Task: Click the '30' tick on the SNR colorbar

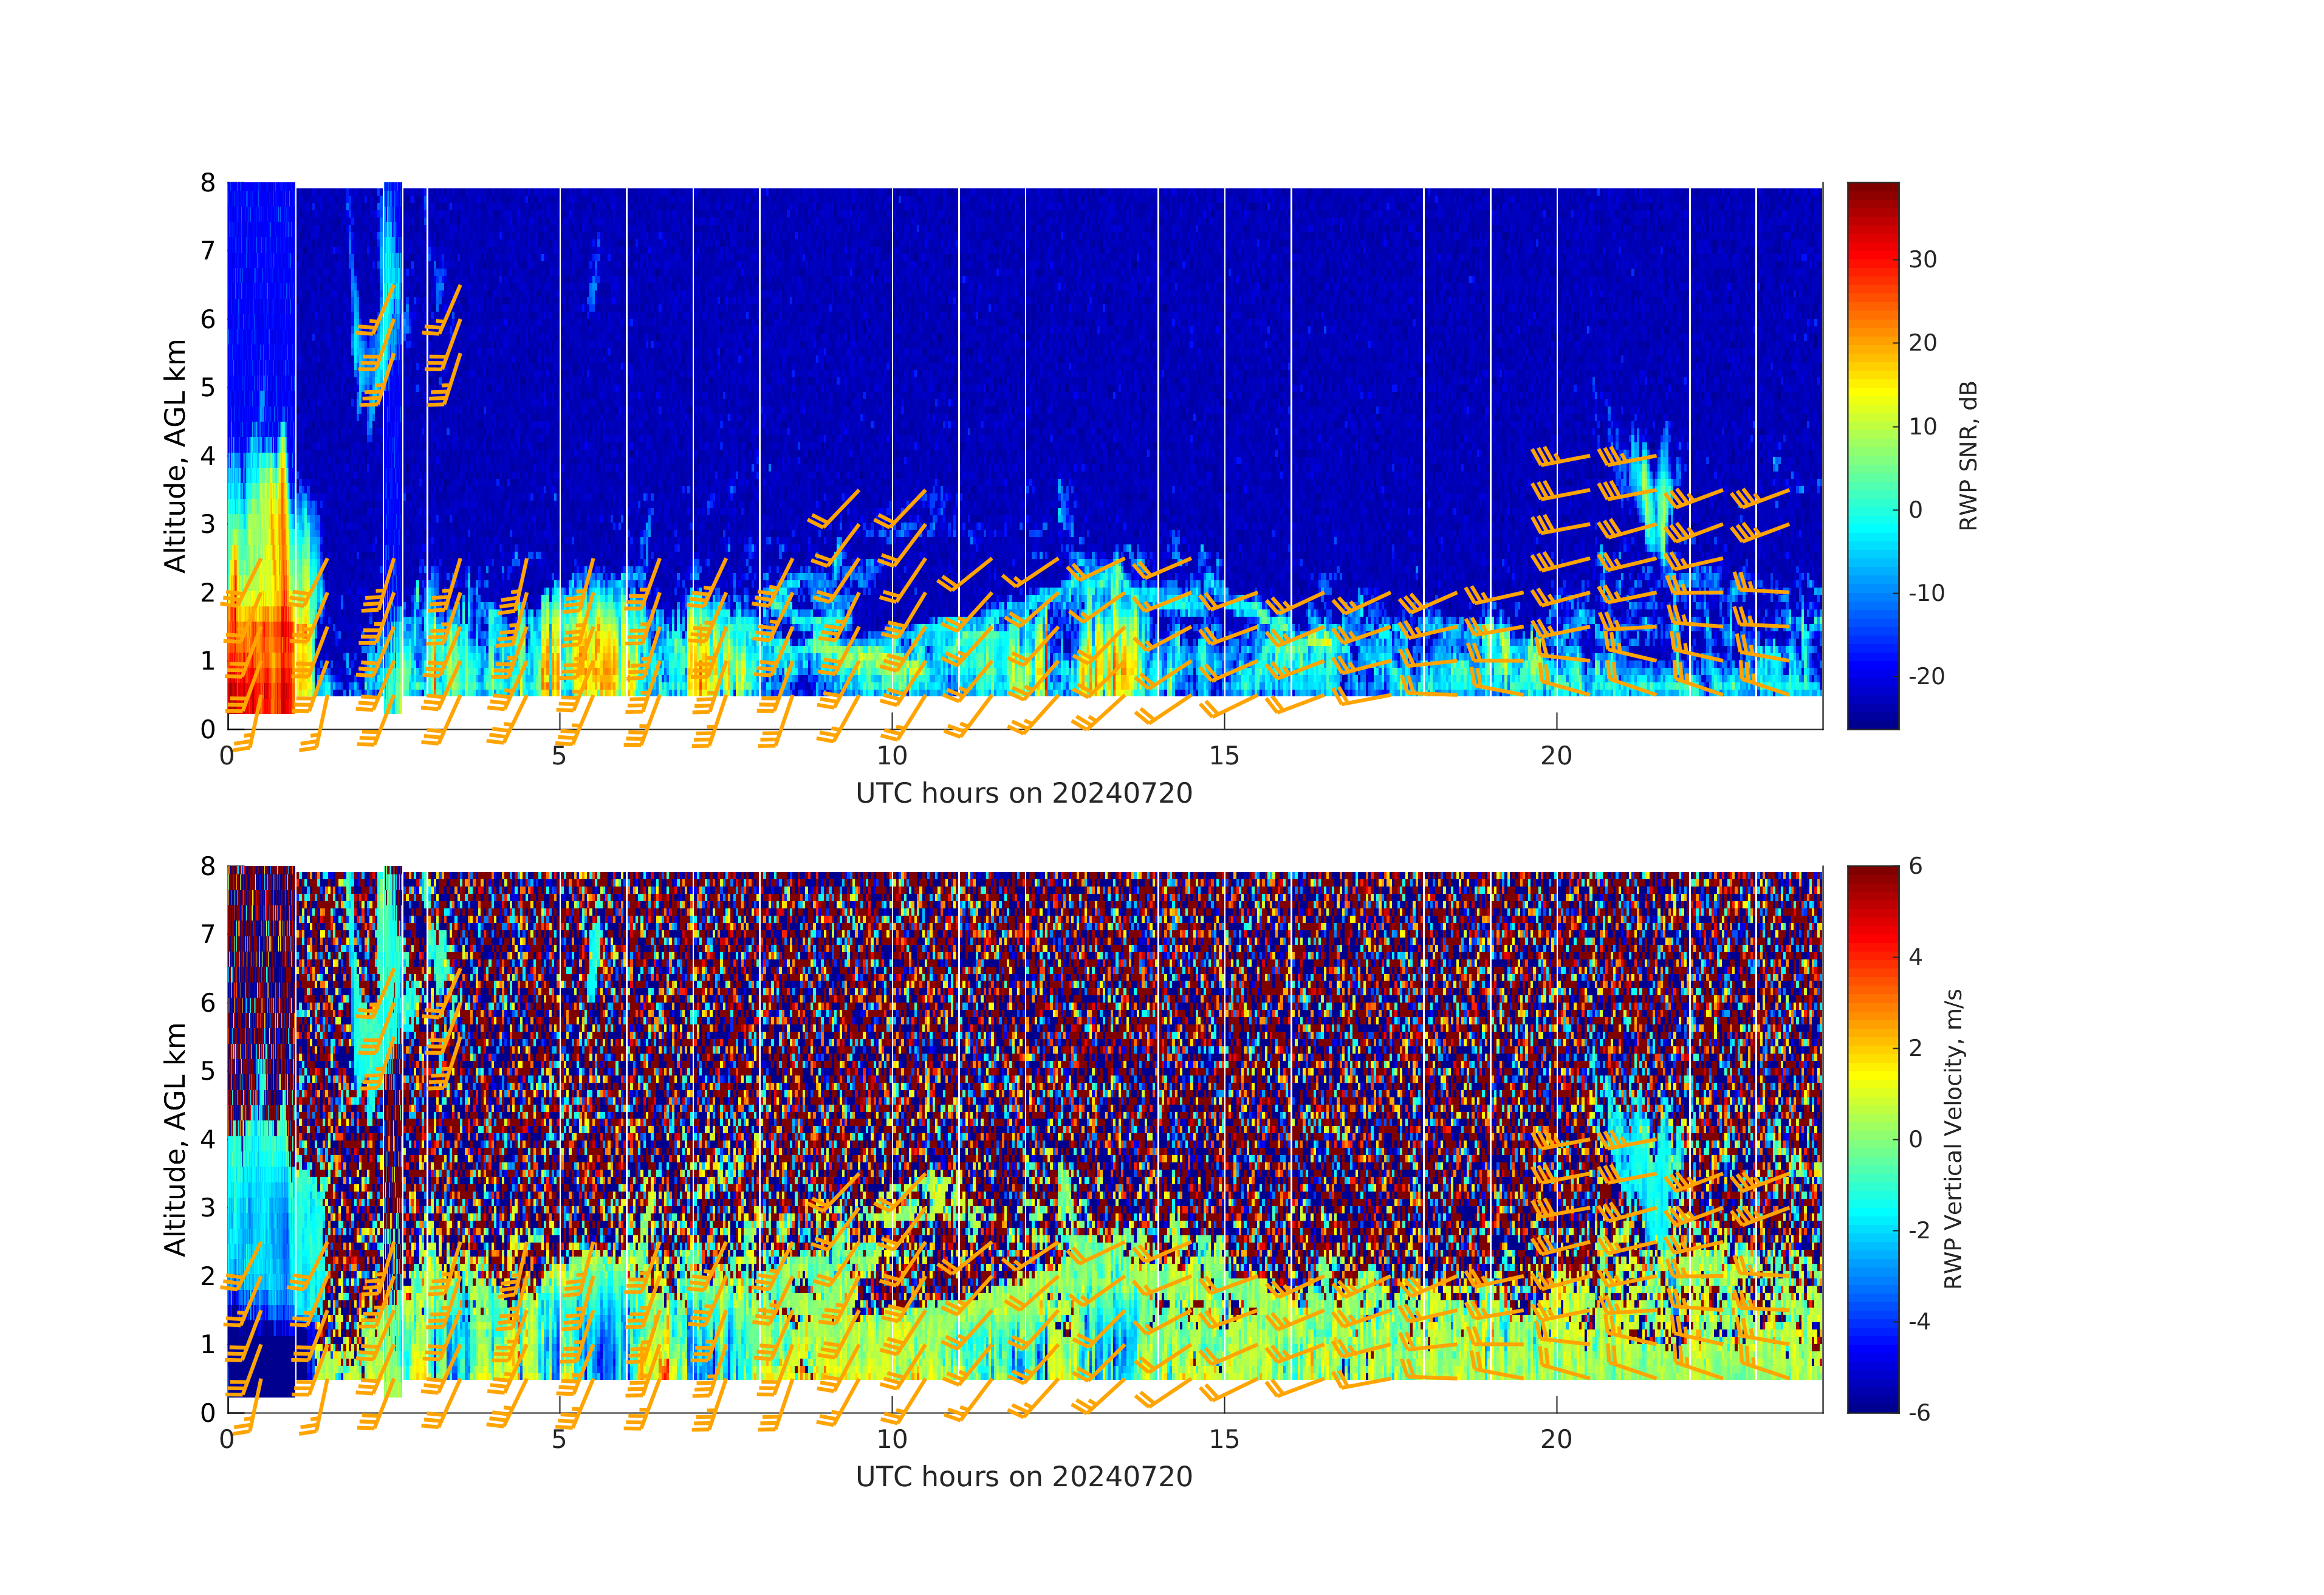Action: [x=1922, y=259]
